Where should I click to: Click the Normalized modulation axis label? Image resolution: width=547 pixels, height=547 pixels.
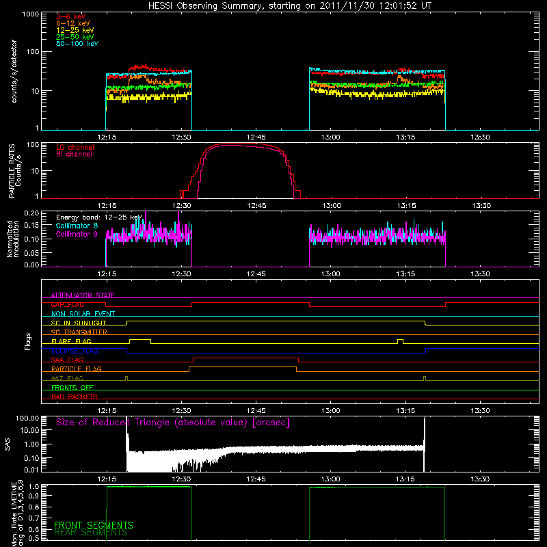13,239
